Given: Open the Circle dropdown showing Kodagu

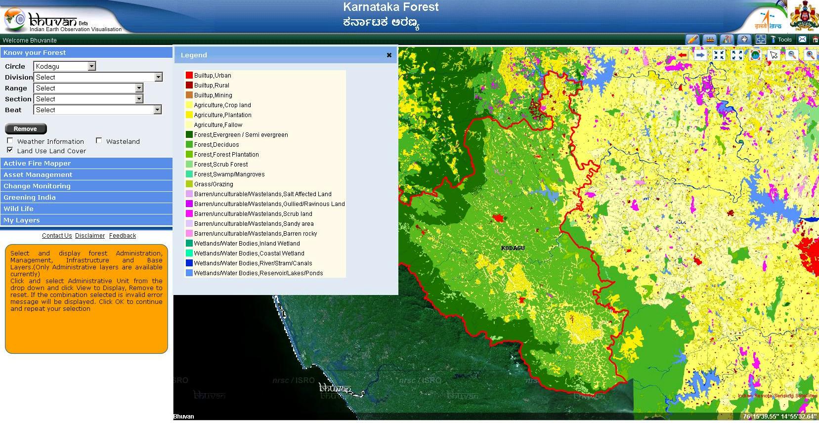Looking at the screenshot, I should (x=65, y=66).
